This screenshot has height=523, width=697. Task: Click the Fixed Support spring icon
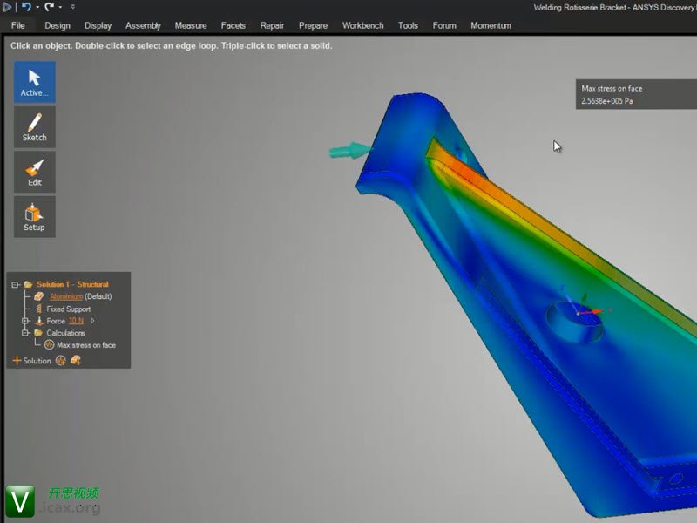pyautogui.click(x=38, y=309)
